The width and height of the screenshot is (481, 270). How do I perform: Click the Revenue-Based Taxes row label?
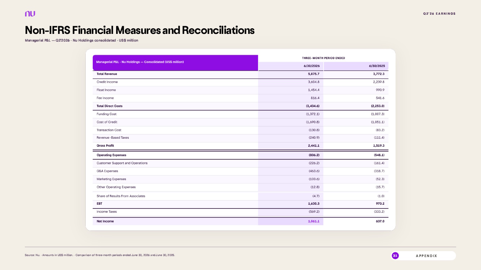(113, 138)
